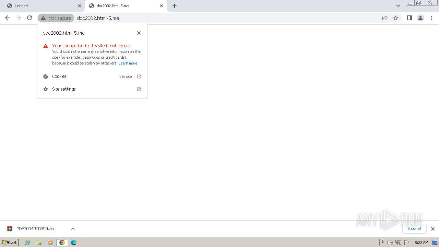439x247 pixels.
Task: Reload the current page
Action: [x=29, y=18]
